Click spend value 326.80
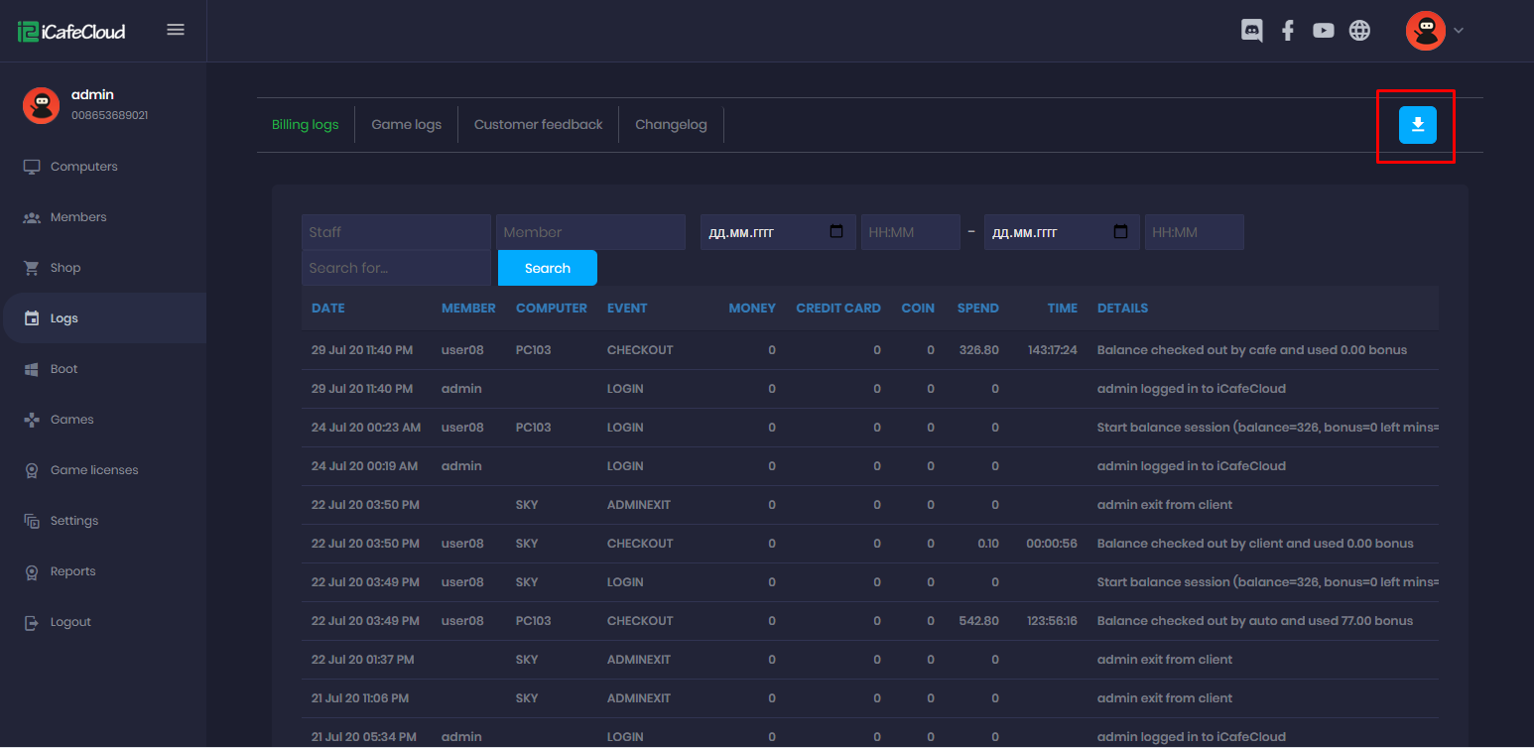Viewport: 1534px width, 748px height. coord(979,350)
